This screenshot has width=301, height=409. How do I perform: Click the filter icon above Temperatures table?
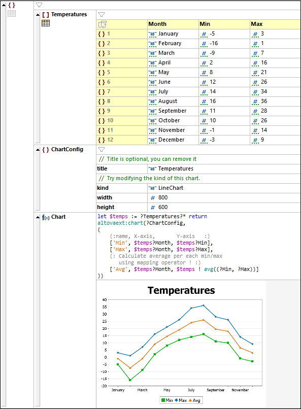[102, 15]
